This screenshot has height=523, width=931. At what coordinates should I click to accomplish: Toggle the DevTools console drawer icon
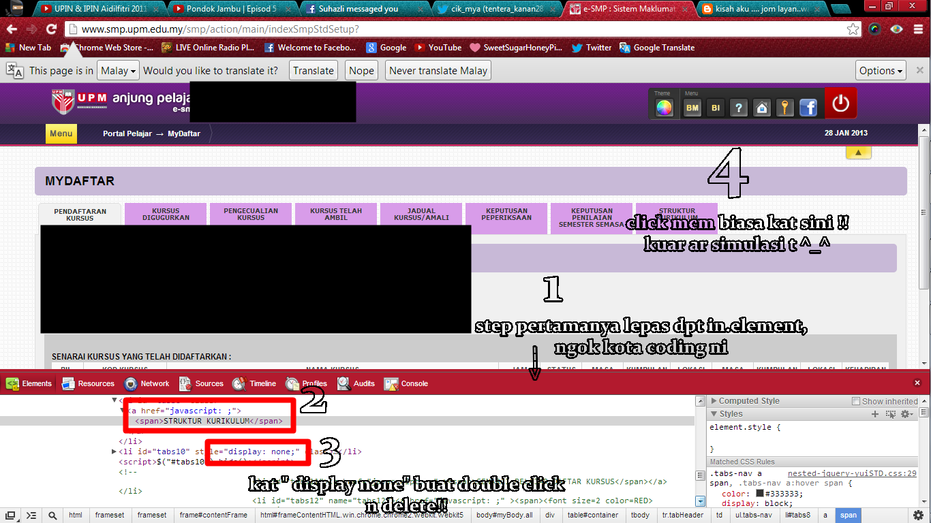31,516
